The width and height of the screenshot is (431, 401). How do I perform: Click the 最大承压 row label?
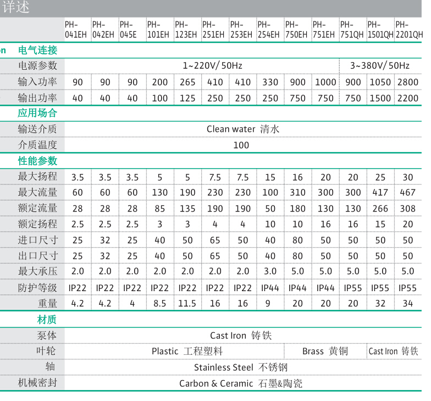[x=37, y=271]
